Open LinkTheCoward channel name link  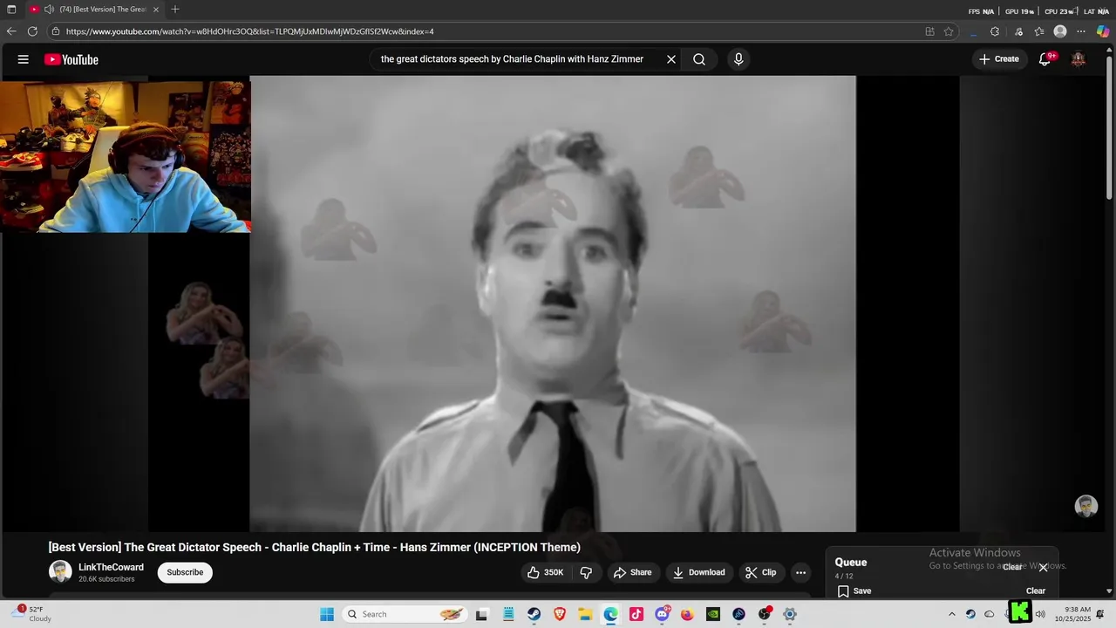[x=111, y=567]
